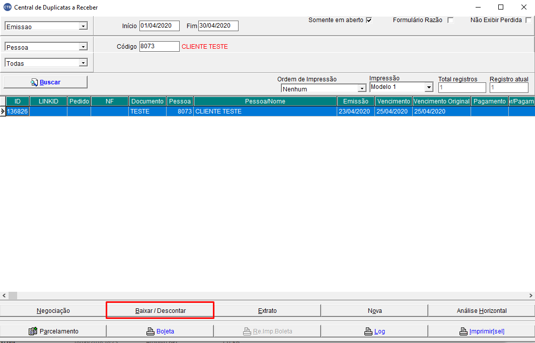The width and height of the screenshot is (535, 343).
Task: Click Imprimir[sel] print button
Action: 481,331
